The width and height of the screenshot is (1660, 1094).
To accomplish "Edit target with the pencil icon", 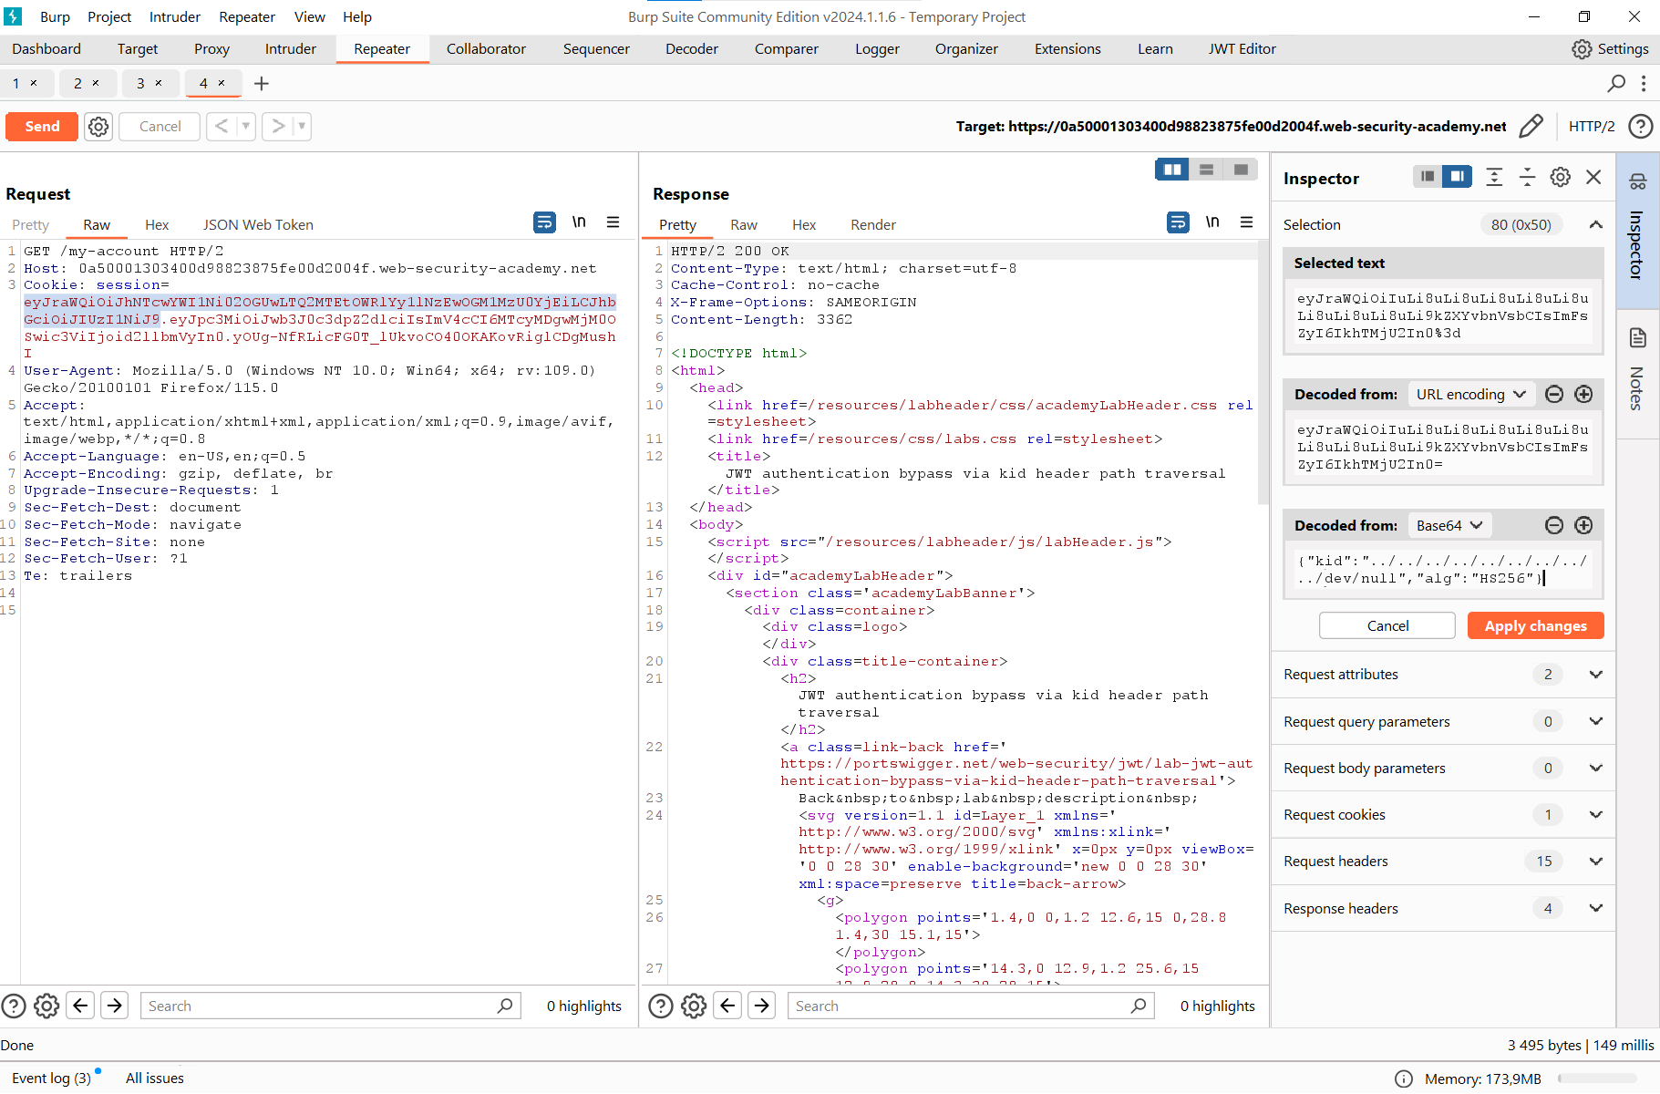I will [x=1531, y=127].
